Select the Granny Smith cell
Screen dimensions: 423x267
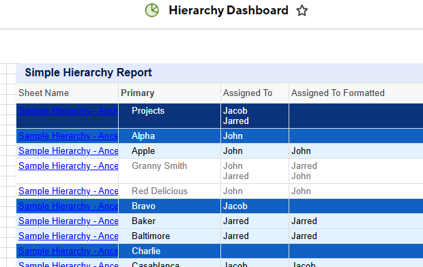pos(169,171)
